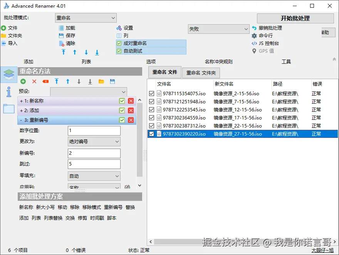Click the 清除 clear list icon
The width and height of the screenshot is (339, 255).
[x=61, y=43]
